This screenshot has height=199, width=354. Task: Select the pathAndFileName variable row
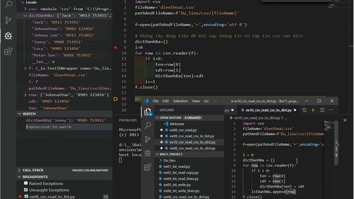click(x=70, y=88)
